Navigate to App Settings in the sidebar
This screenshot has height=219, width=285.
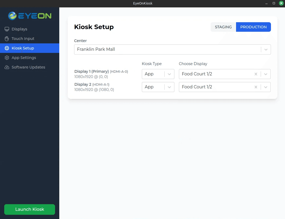point(24,58)
